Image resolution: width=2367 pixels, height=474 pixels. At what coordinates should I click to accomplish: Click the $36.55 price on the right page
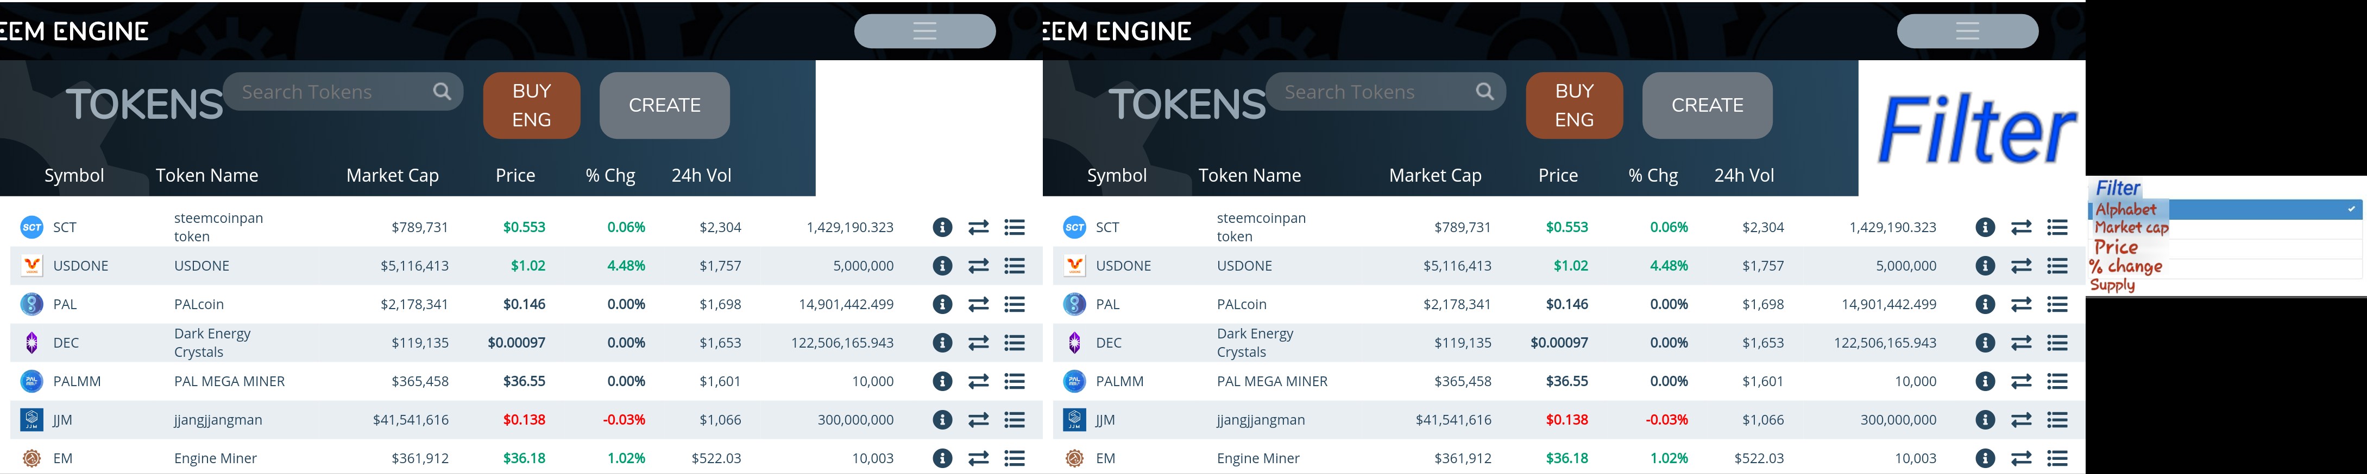tap(1566, 381)
